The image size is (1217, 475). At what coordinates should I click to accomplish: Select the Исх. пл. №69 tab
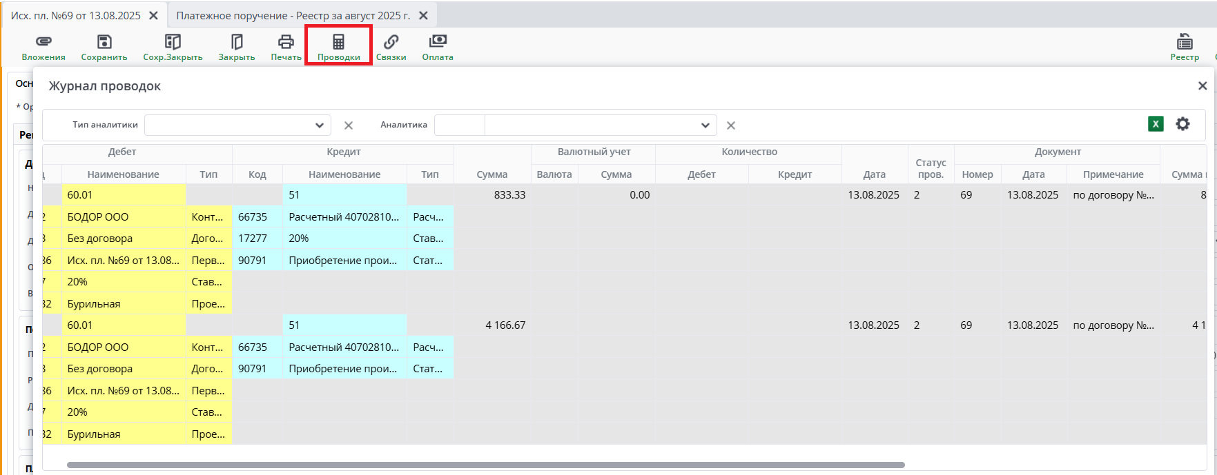pos(75,15)
